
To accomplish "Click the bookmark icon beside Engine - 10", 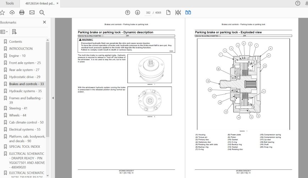I will (5, 56).
